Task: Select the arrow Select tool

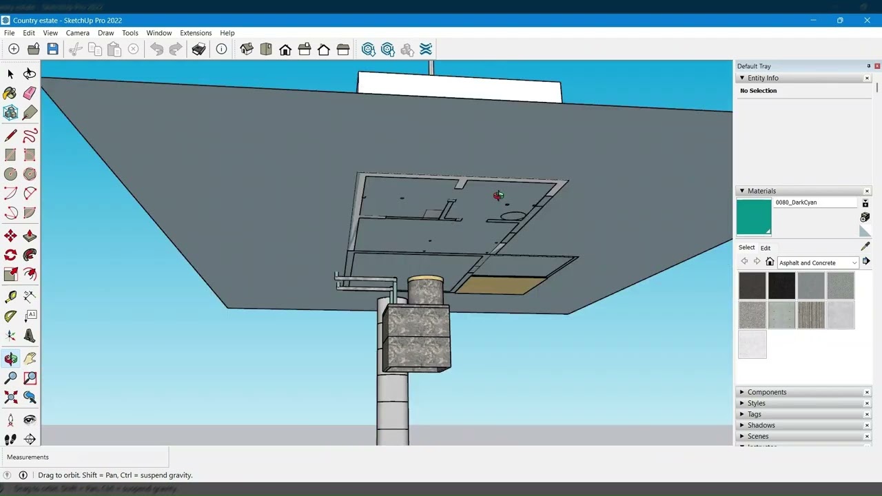Action: pos(10,74)
